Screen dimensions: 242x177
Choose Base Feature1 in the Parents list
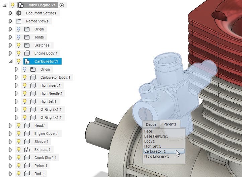(x=164, y=136)
